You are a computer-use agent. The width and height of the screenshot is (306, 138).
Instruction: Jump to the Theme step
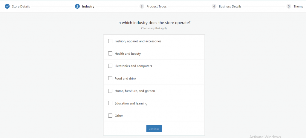pyautogui.click(x=298, y=6)
